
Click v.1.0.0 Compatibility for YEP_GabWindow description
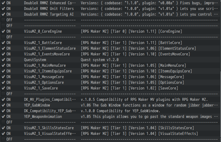(120, 111)
